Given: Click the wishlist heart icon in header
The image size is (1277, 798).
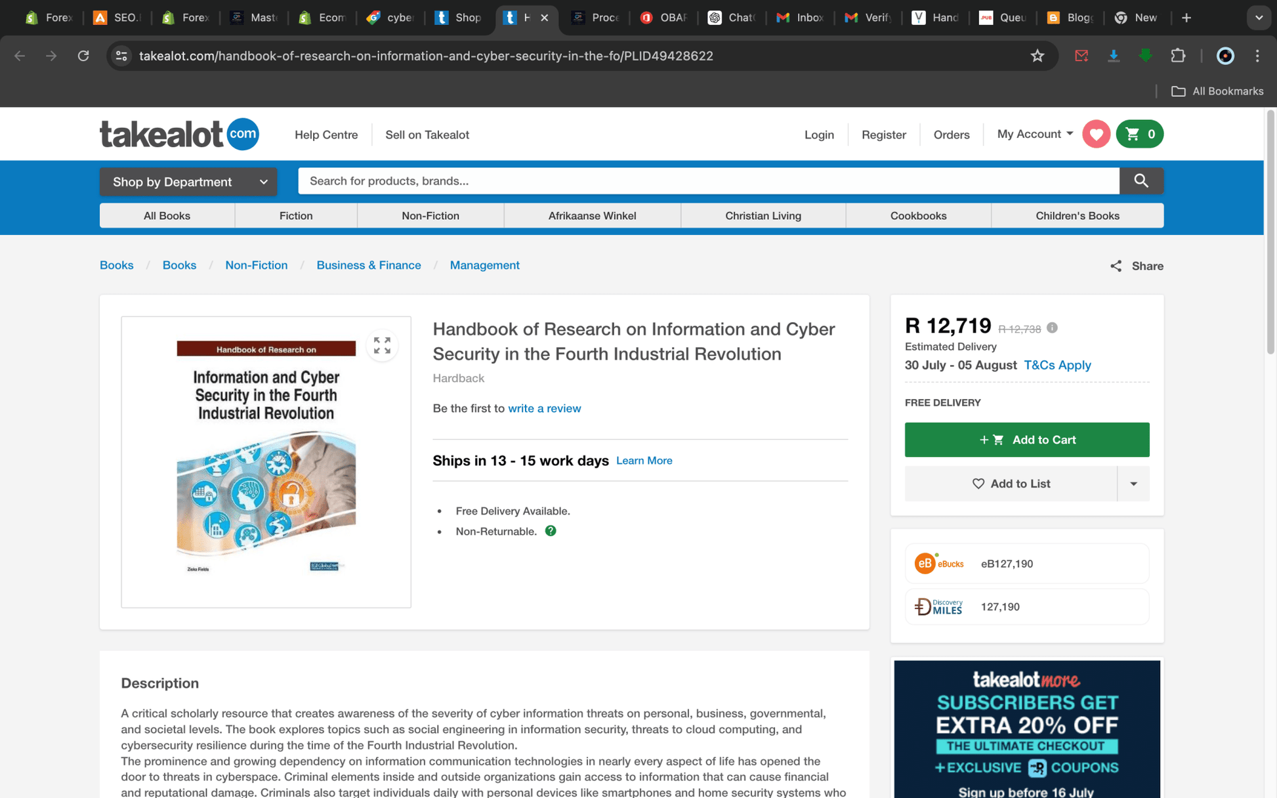Looking at the screenshot, I should (1096, 134).
